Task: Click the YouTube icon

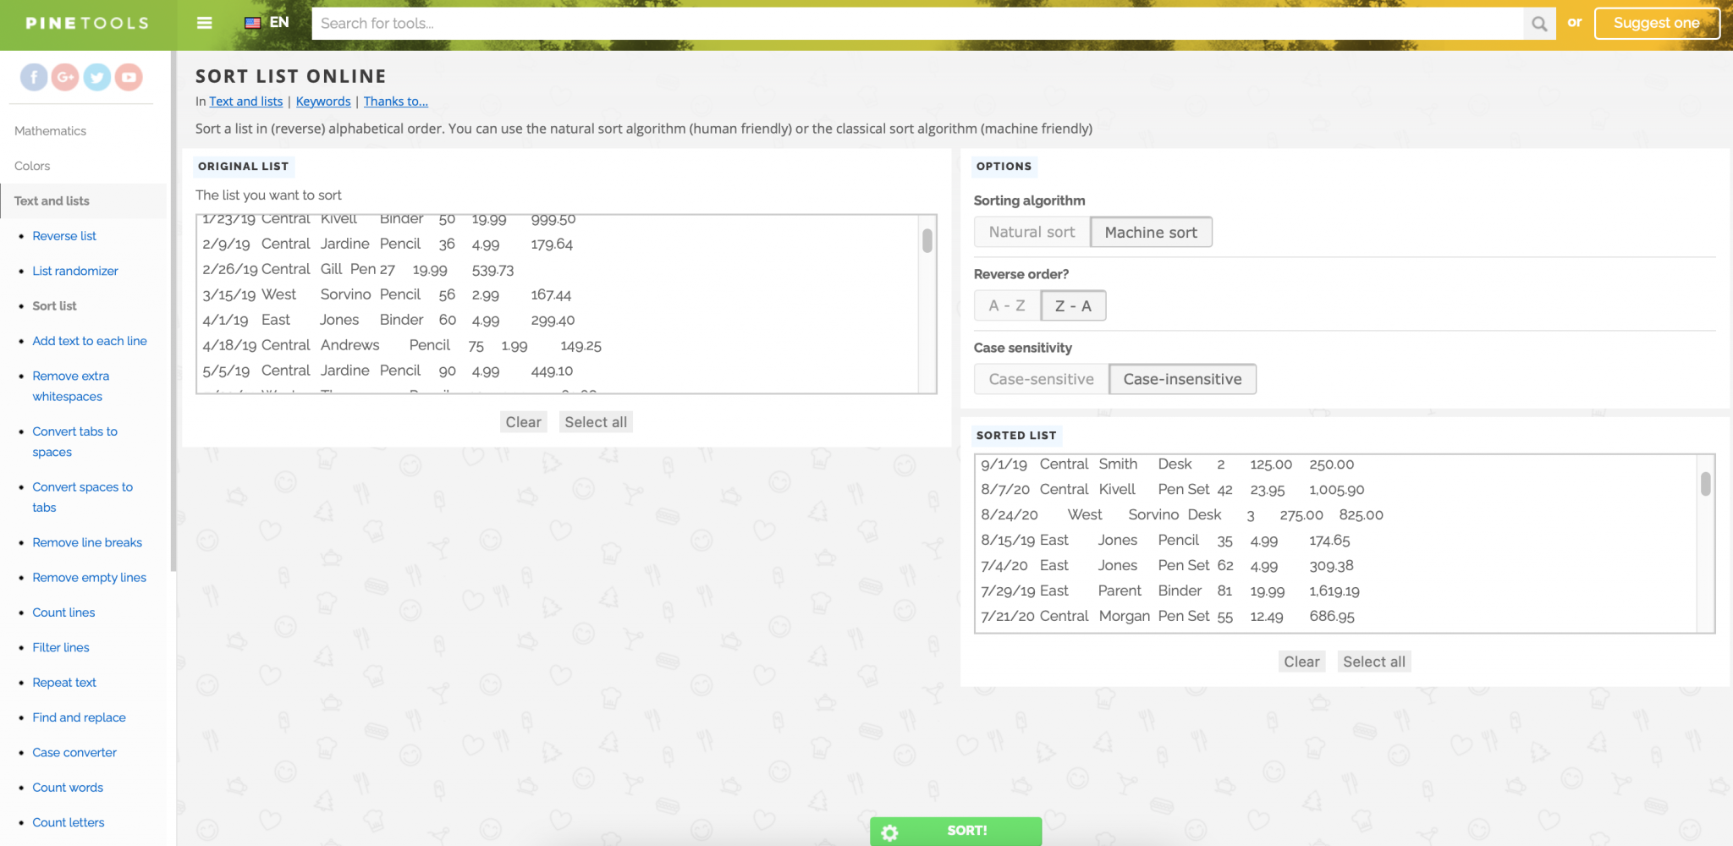Action: pos(128,77)
